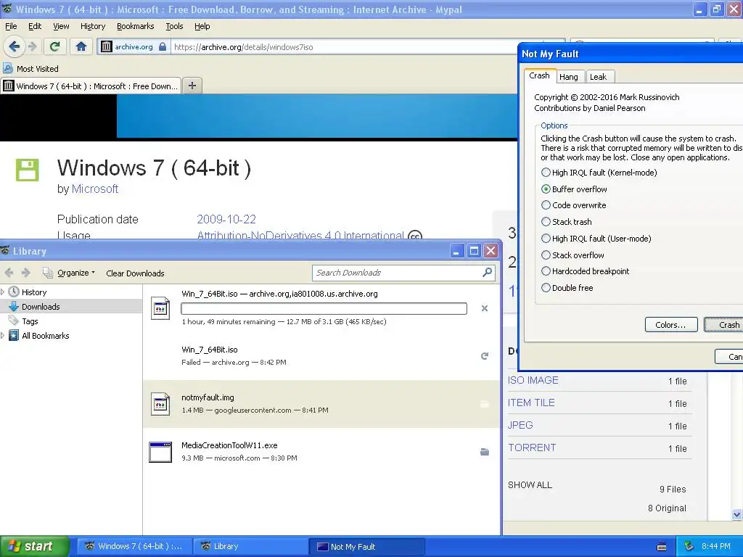Viewport: 743px width, 557px height.
Task: Open the Edit menu
Action: [35, 26]
